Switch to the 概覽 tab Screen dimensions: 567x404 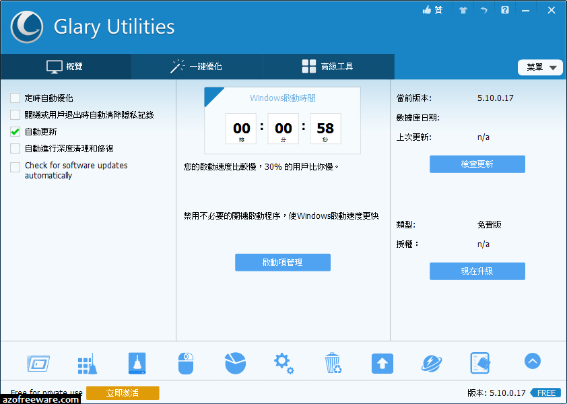click(65, 67)
